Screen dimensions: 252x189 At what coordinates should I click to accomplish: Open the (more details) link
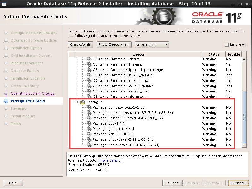pos(110,160)
